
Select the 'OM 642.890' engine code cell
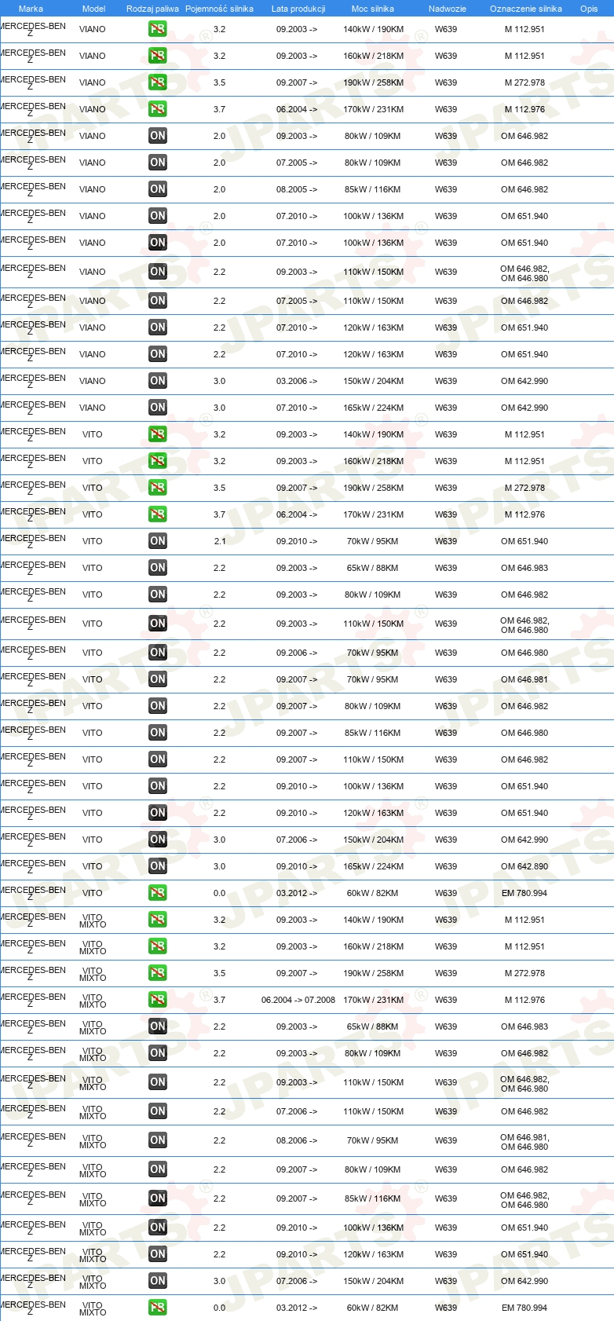click(524, 866)
